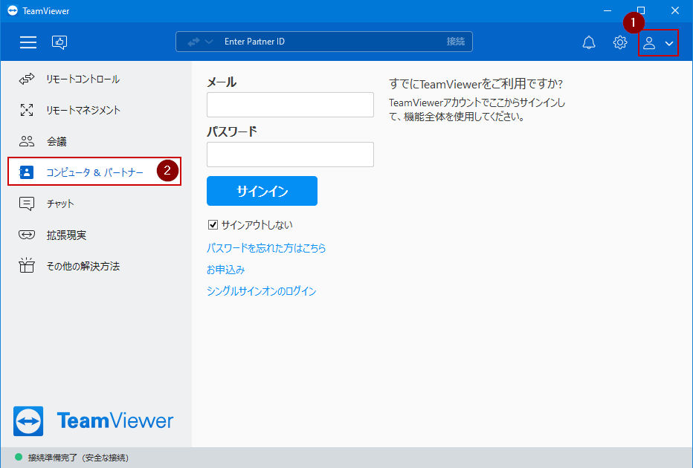Click the contacts book icon
Viewport: 693px width, 468px height.
click(27, 172)
